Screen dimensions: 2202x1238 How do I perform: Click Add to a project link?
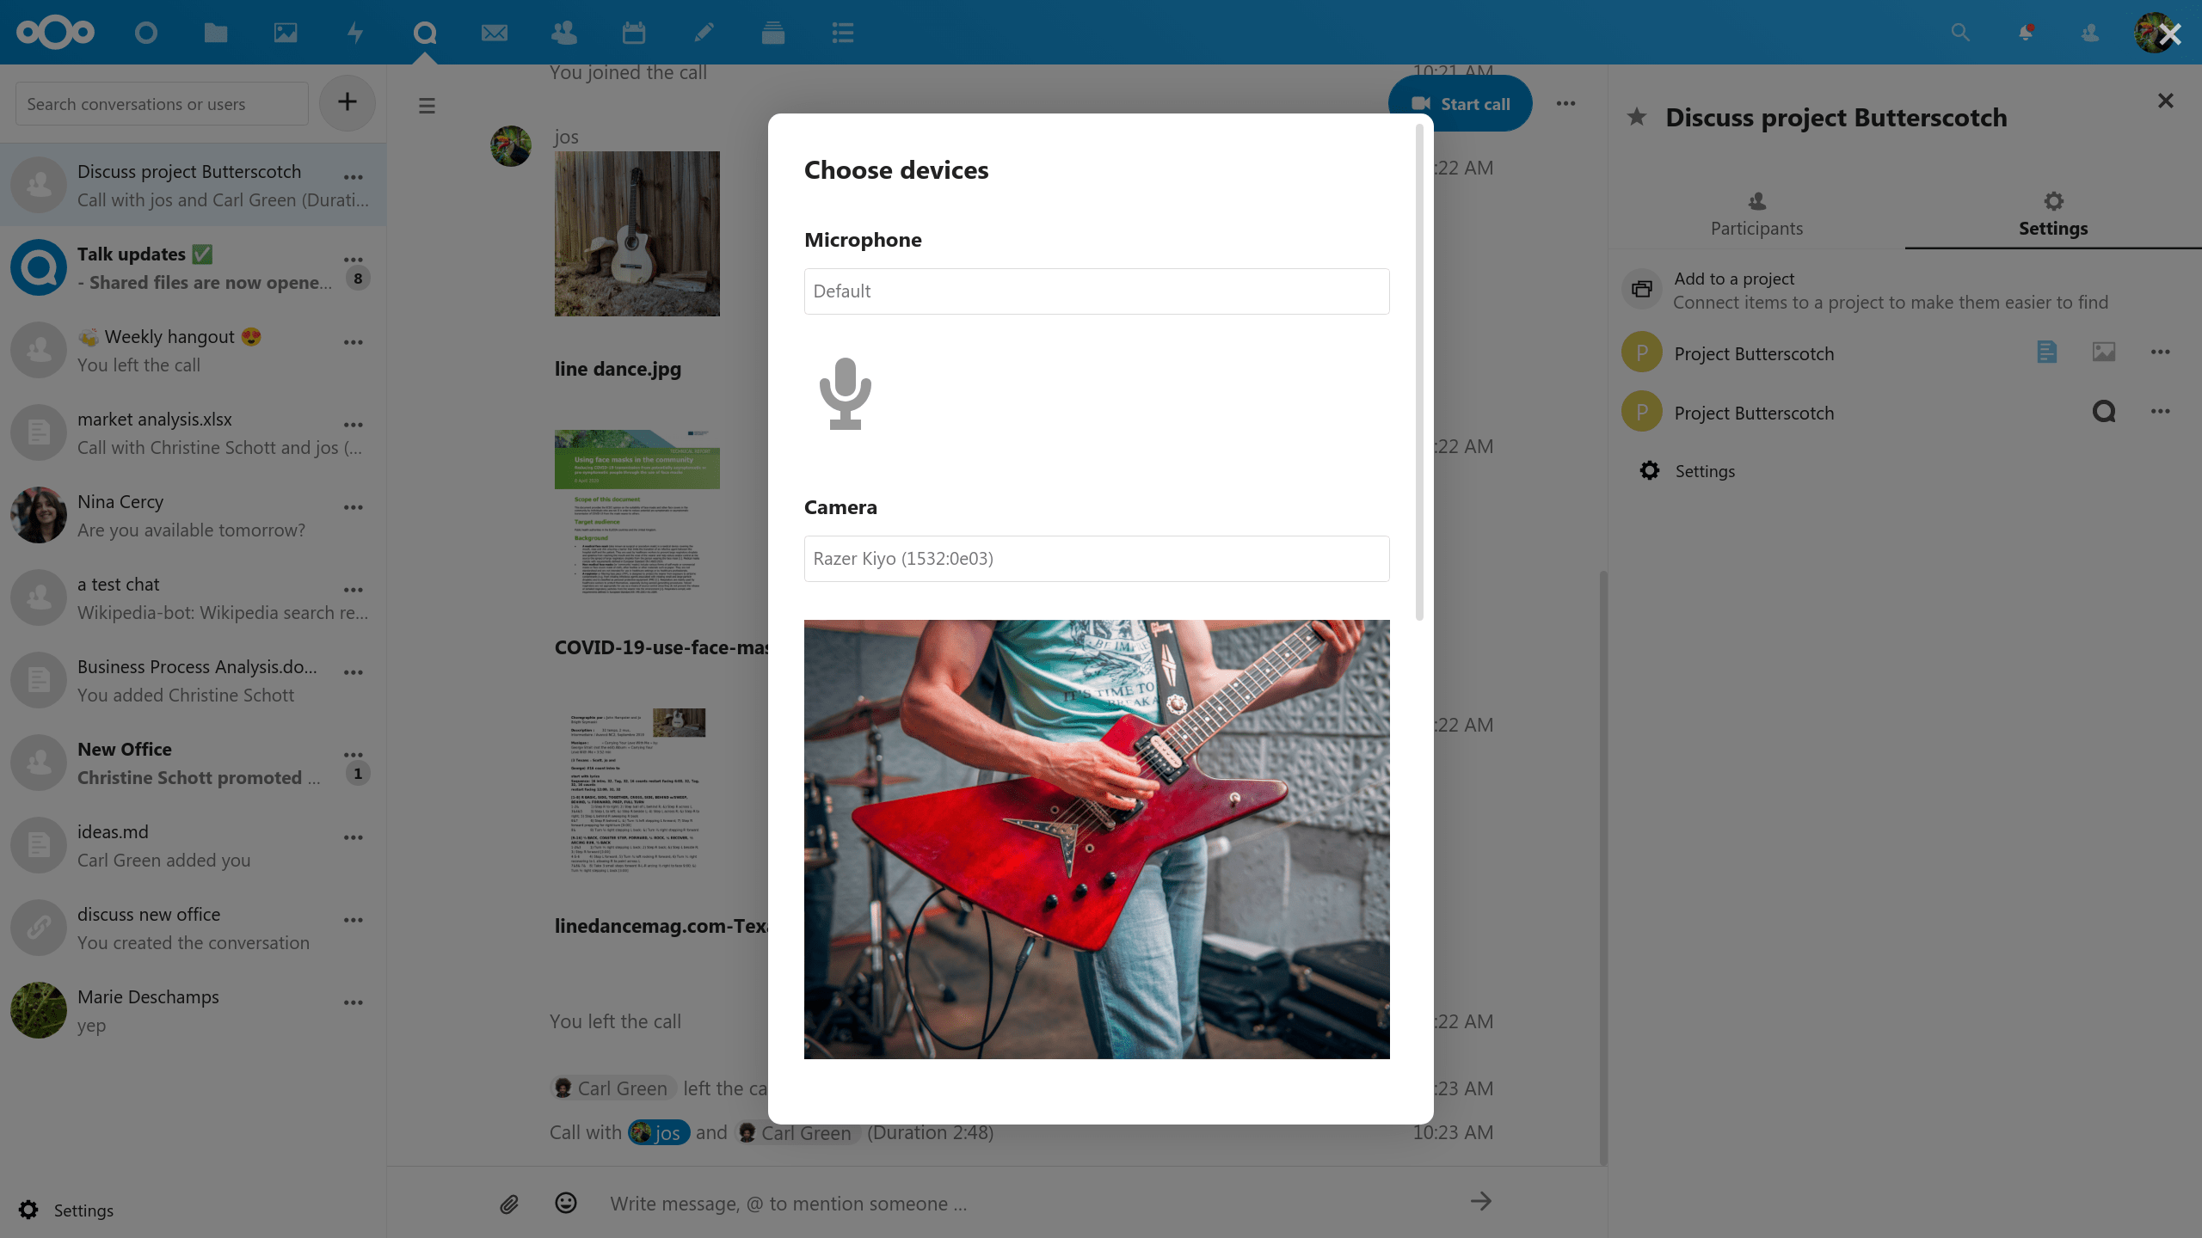(x=1735, y=279)
